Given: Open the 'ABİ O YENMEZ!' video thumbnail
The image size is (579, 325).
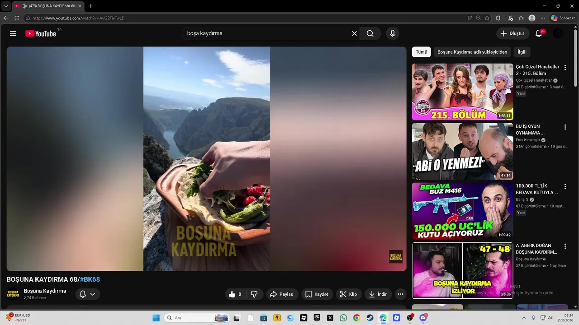Looking at the screenshot, I should coord(462,151).
